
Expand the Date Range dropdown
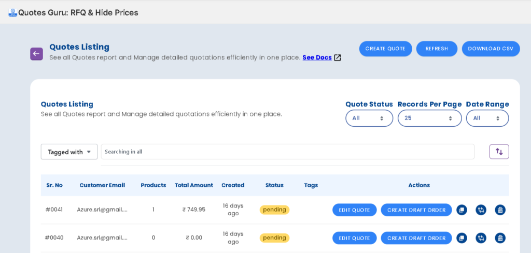[x=487, y=118]
